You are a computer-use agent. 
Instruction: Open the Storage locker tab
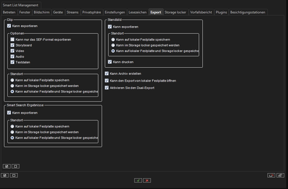(x=175, y=12)
